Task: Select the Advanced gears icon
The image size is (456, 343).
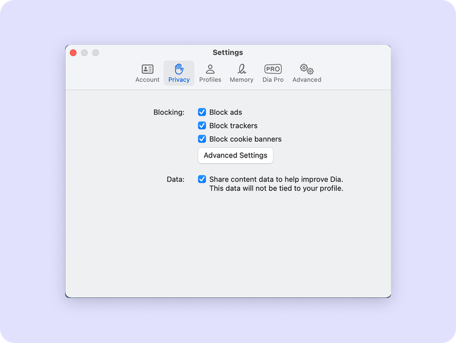Action: (x=307, y=69)
